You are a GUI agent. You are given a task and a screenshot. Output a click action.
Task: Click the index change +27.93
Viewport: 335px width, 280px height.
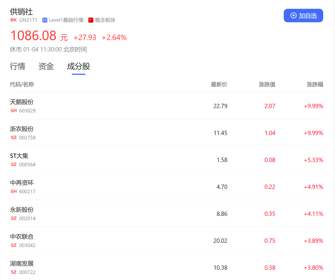tap(85, 38)
